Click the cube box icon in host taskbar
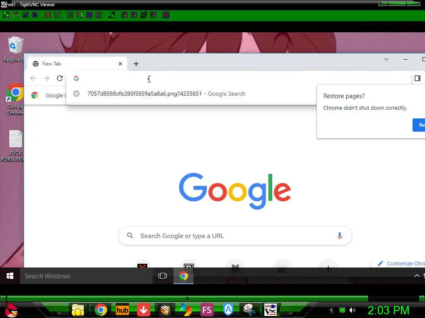 165,310
